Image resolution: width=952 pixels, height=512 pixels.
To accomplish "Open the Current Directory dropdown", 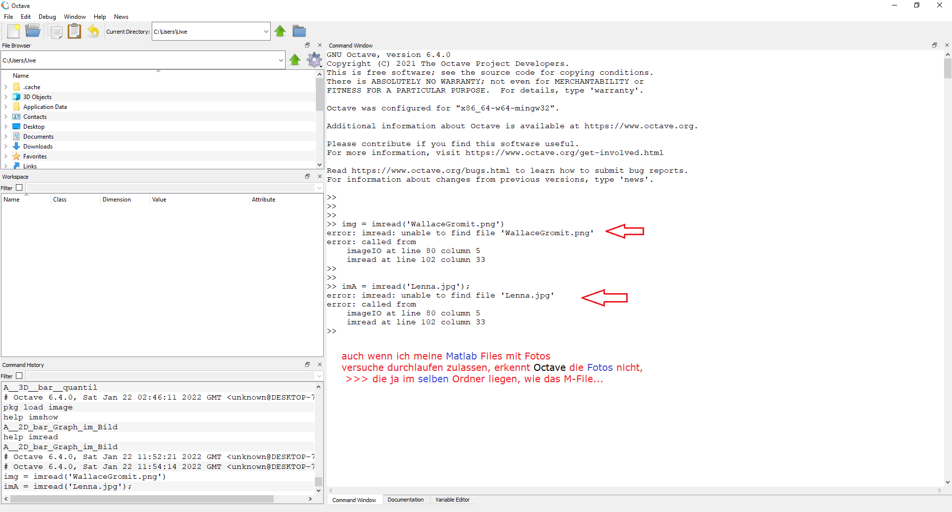I will pyautogui.click(x=266, y=32).
